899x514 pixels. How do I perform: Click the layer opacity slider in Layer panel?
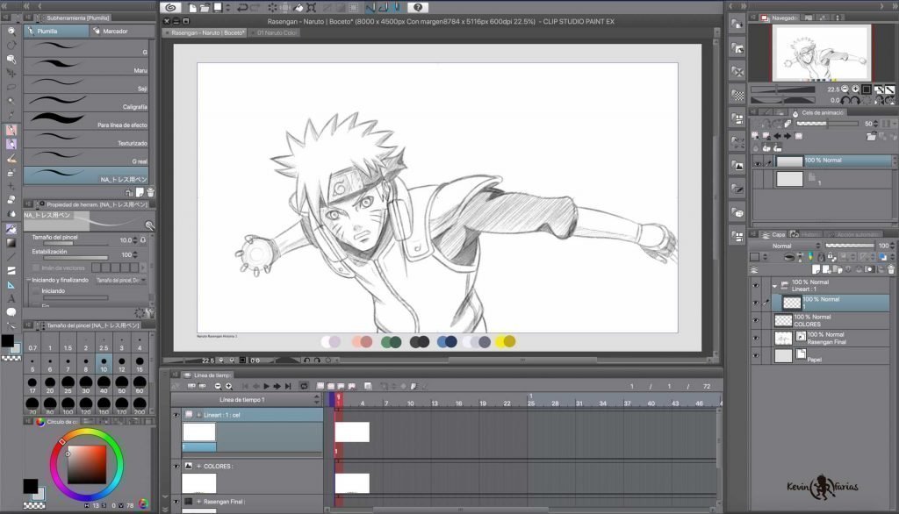coord(850,246)
